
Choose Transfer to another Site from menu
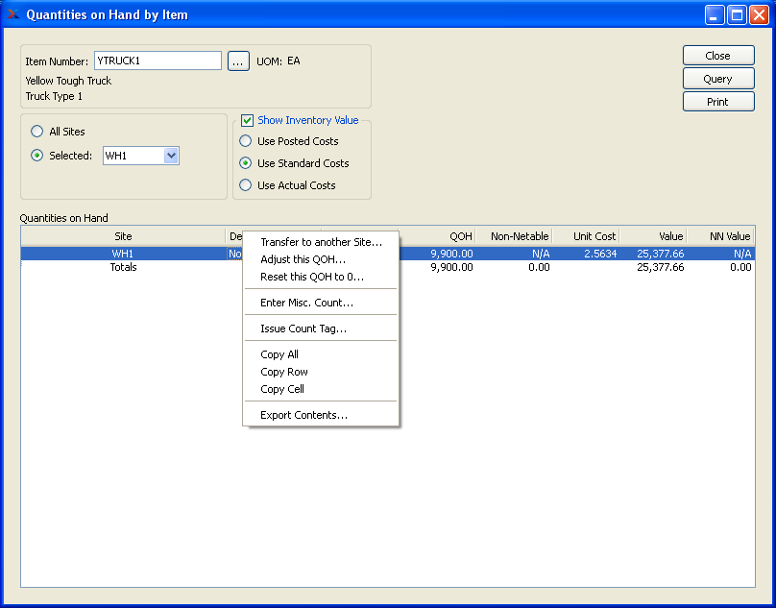coord(321,242)
